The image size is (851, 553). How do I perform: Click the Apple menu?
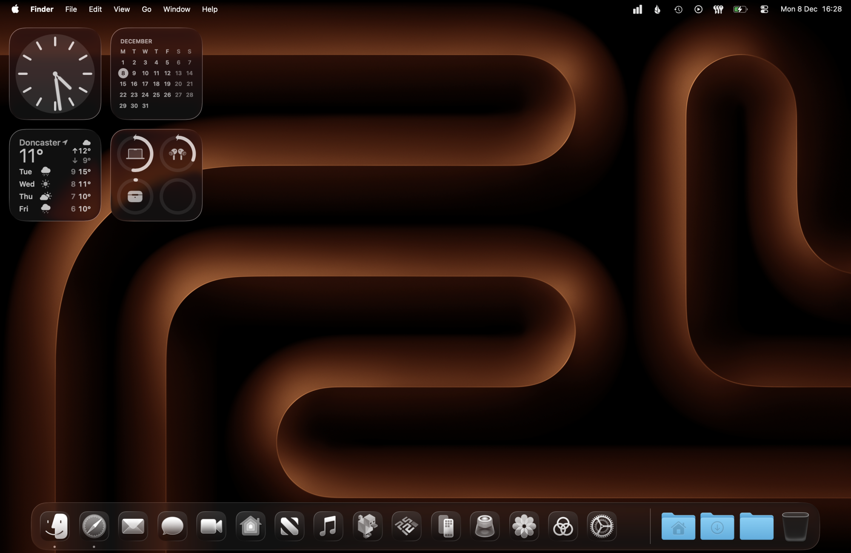pos(15,9)
